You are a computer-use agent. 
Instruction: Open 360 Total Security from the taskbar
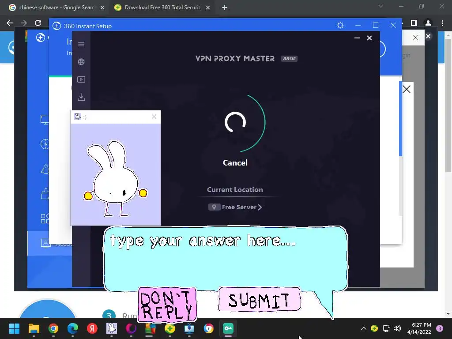170,328
